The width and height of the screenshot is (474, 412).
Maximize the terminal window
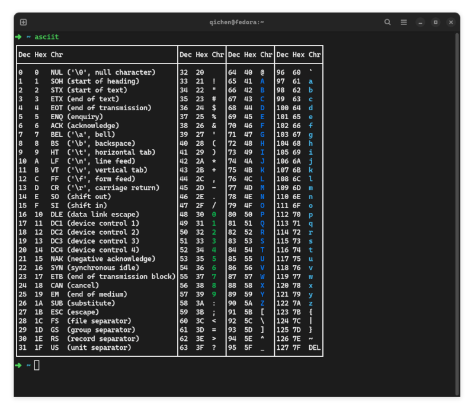click(435, 22)
